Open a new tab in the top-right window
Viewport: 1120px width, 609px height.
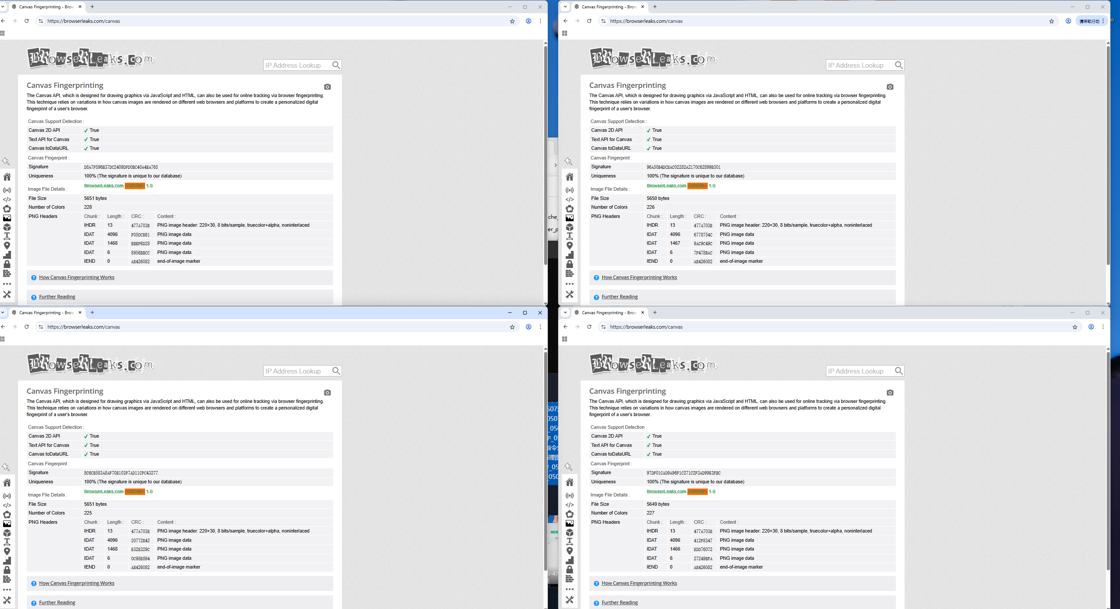[655, 7]
